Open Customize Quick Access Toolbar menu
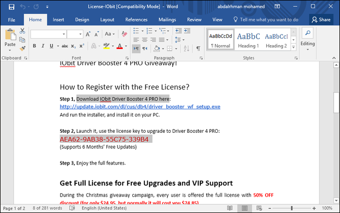The image size is (340, 213). point(47,7)
